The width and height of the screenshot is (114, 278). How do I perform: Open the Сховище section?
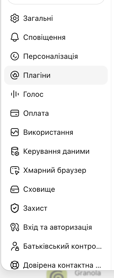coord(56,189)
